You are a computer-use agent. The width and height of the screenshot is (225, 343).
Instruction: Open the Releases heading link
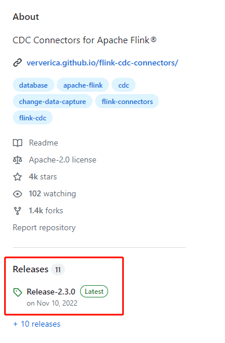30,269
